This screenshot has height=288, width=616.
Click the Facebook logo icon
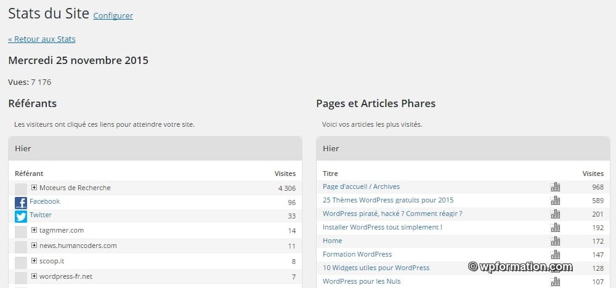pyautogui.click(x=21, y=203)
